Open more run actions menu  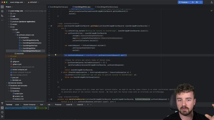tap(201, 2)
